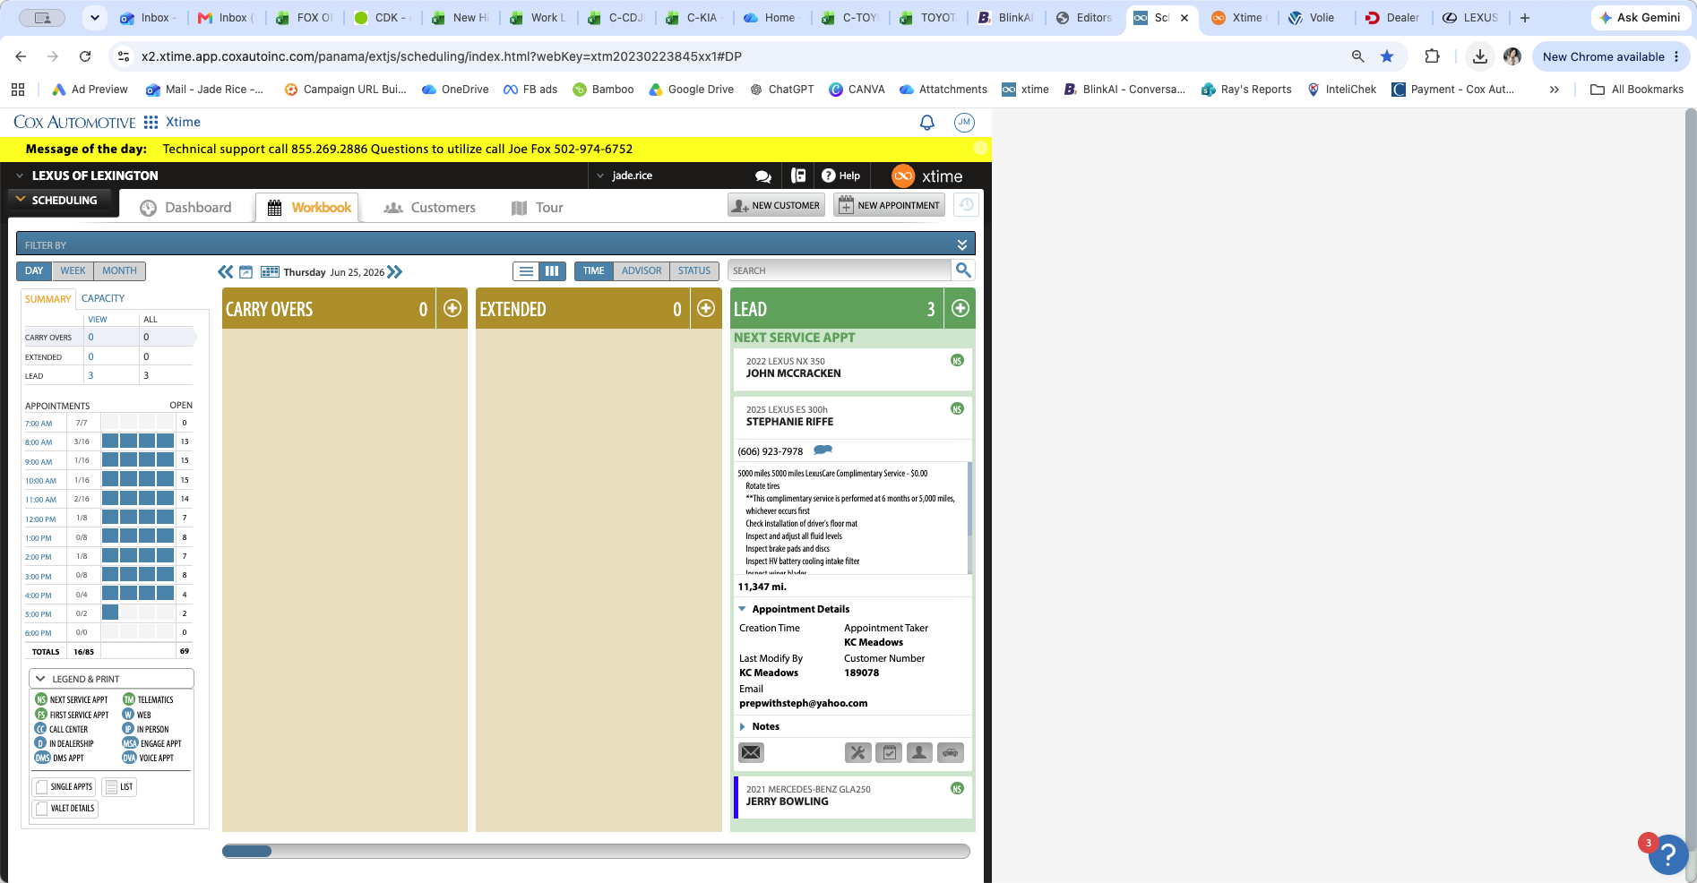The height and width of the screenshot is (883, 1697).
Task: Close the Message of the day banner
Action: click(x=981, y=148)
